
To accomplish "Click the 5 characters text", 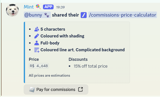I will [x=53, y=29].
